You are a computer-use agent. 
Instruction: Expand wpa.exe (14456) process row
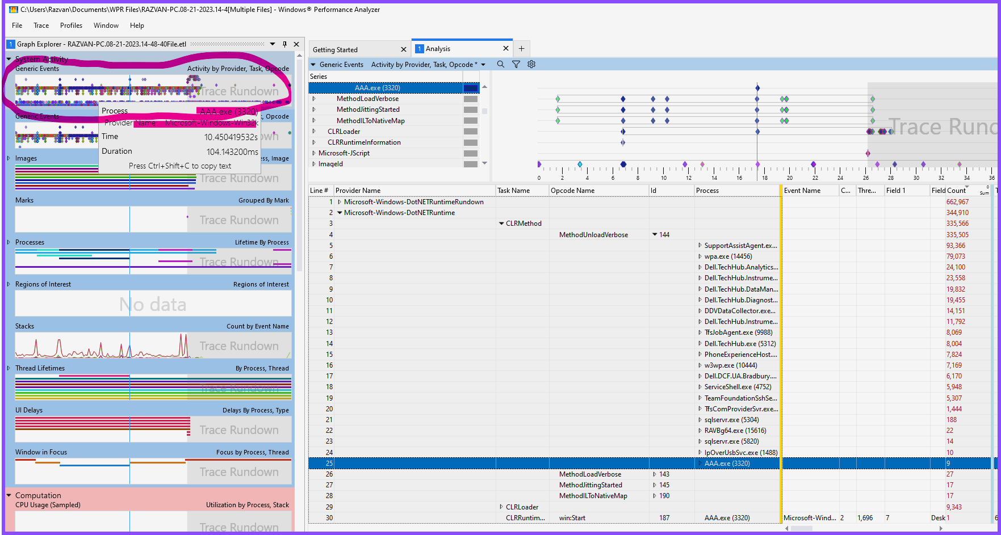700,256
